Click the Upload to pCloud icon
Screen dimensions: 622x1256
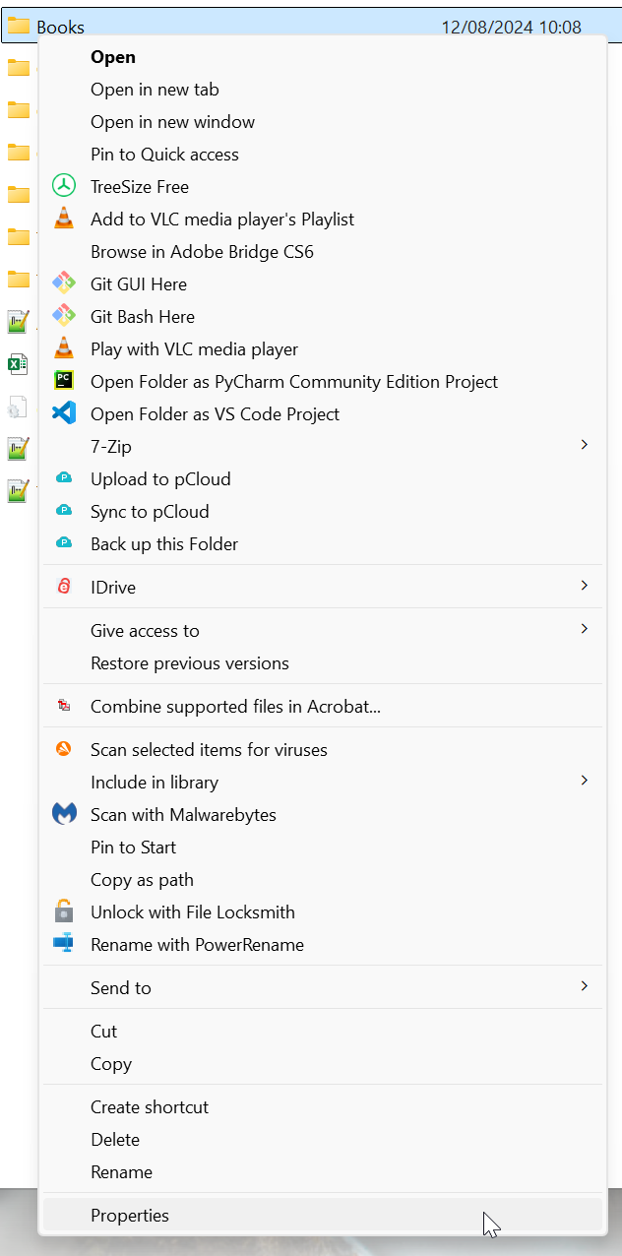click(x=64, y=479)
